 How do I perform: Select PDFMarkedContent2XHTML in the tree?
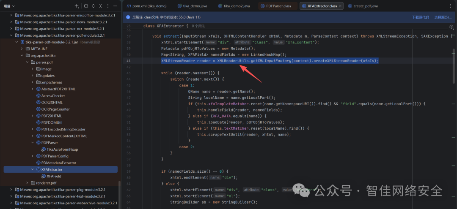(64, 136)
